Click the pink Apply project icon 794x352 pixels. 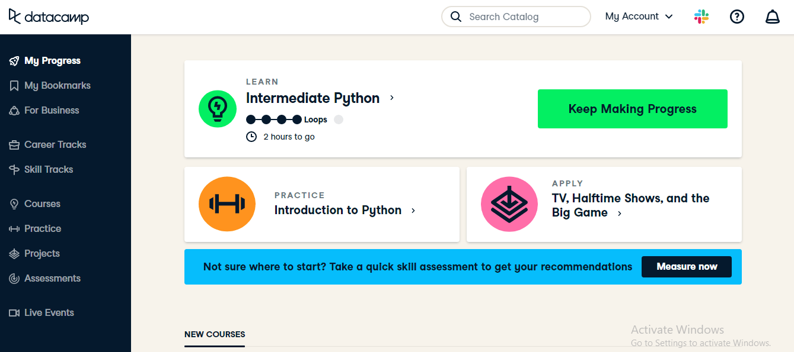[509, 204]
